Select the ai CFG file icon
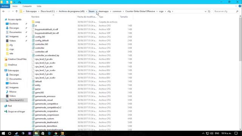The width and height of the screenshot is (242, 136). pyautogui.click(x=33, y=26)
